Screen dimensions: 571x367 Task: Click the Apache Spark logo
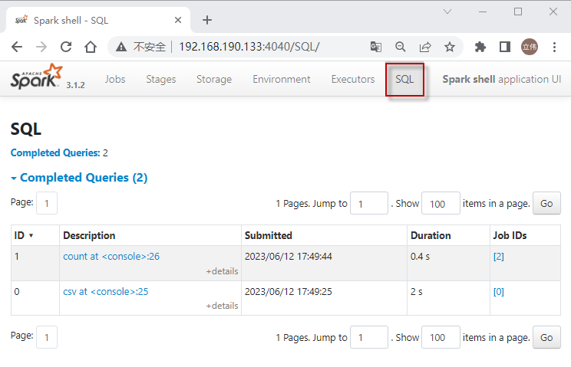click(37, 78)
